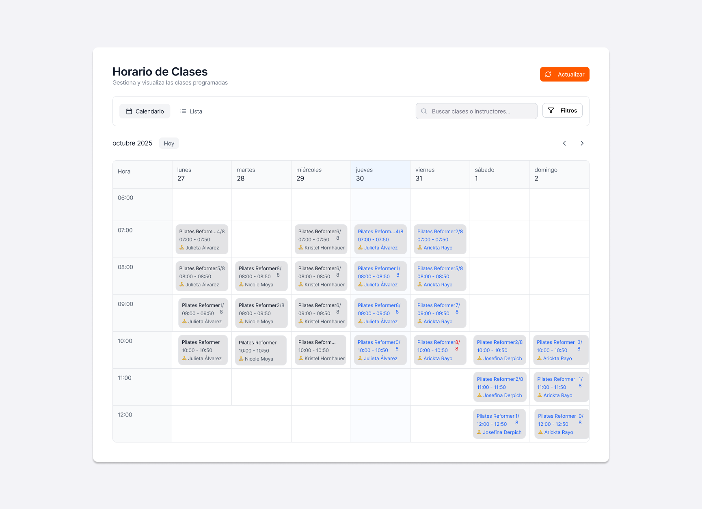Open Wednesday 09:00 Kristel Hornhauer class
This screenshot has width=702, height=509.
click(321, 313)
